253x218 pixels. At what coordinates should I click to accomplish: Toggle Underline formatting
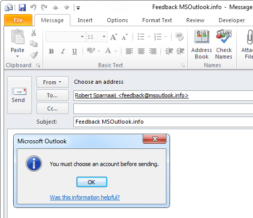coord(74,51)
